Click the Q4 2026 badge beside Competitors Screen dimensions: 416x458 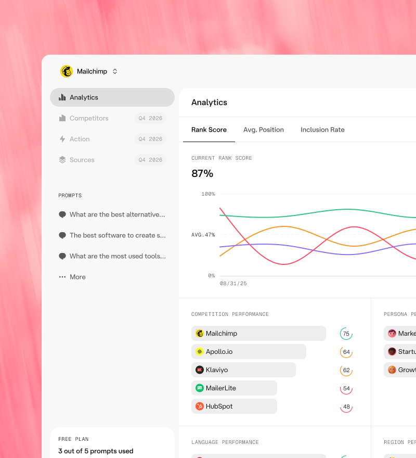[150, 118]
